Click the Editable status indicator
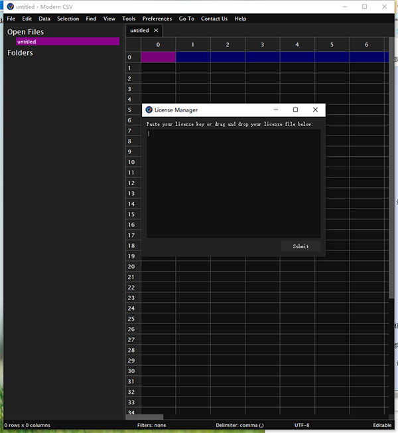This screenshot has height=433, width=398. 382,425
